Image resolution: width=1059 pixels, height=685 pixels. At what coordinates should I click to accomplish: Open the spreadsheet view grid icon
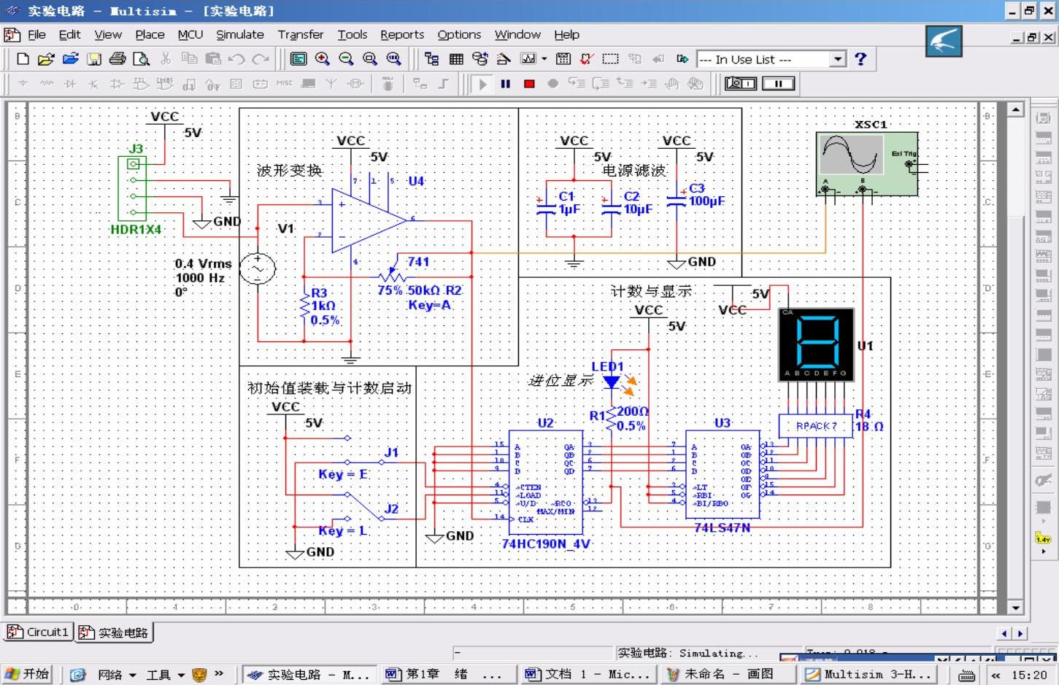click(x=456, y=59)
